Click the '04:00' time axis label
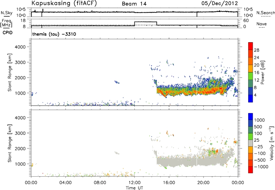 (65, 182)
